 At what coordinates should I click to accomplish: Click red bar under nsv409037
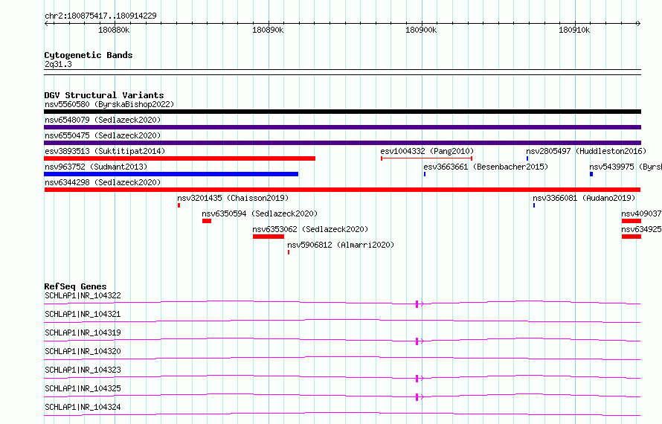coord(632,221)
